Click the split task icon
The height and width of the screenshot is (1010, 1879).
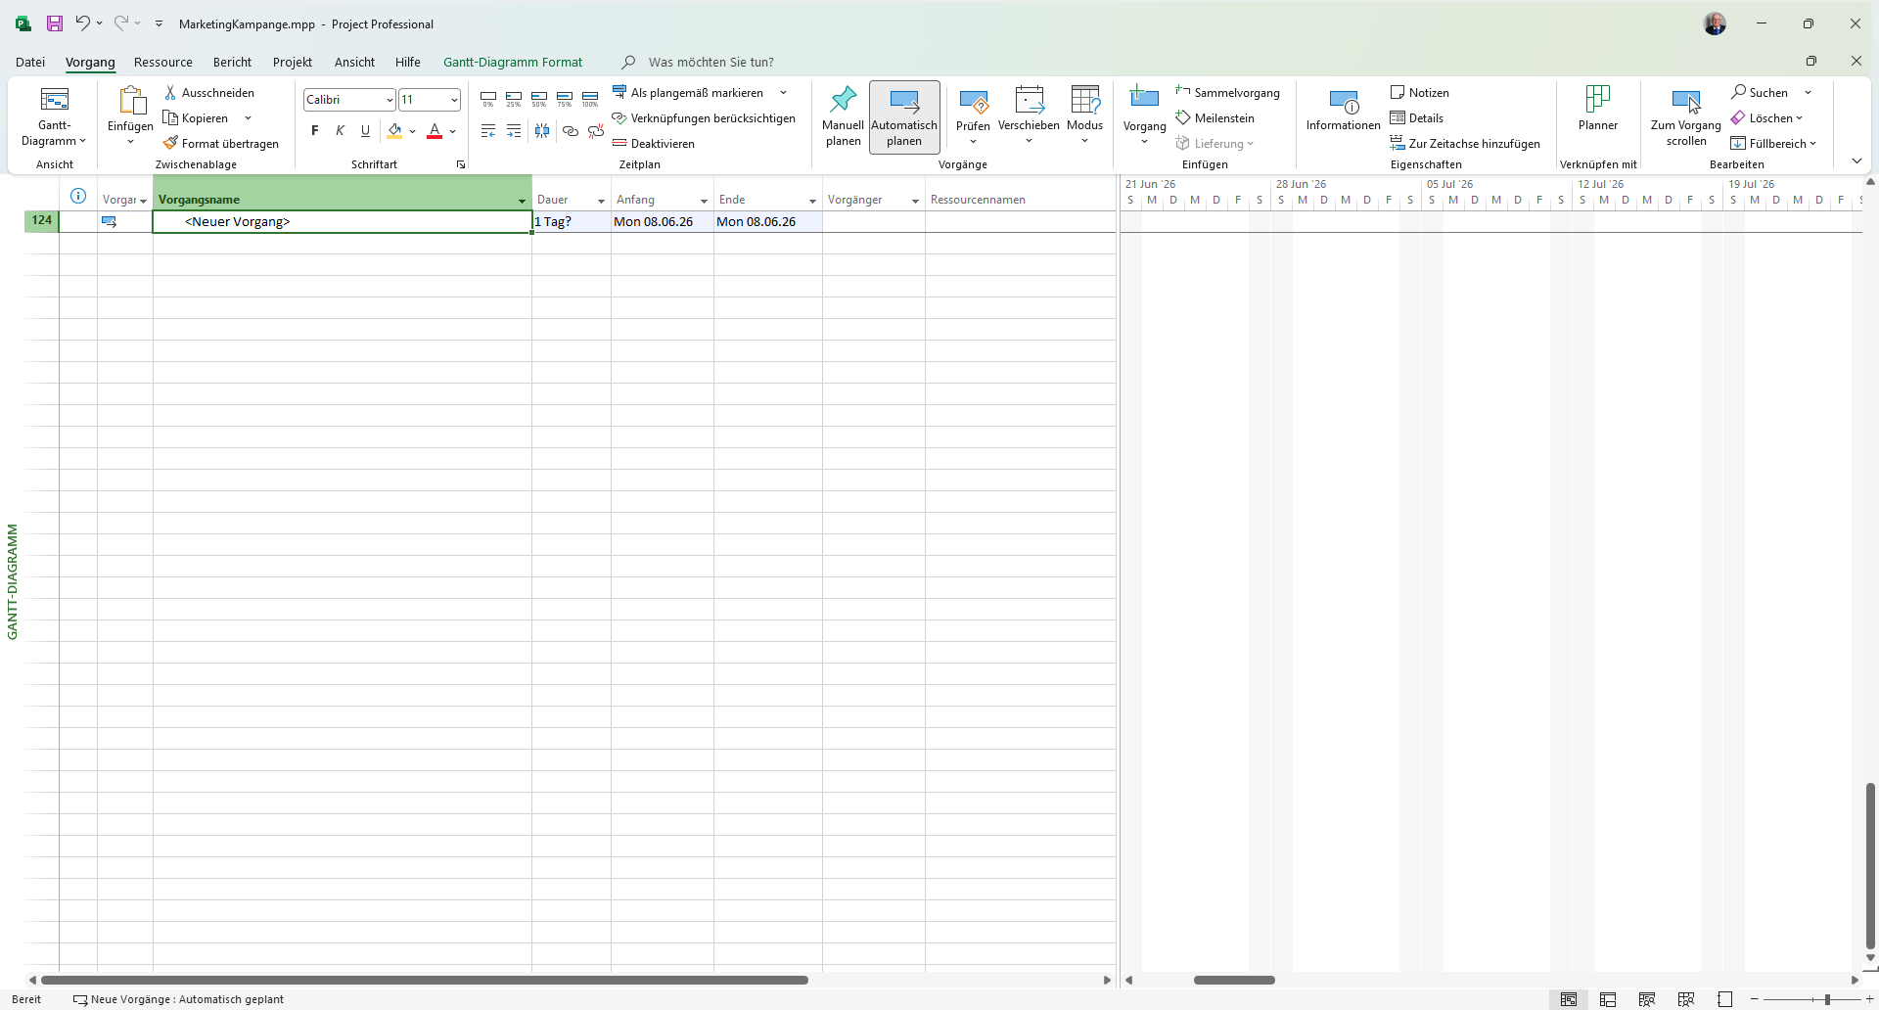point(542,130)
